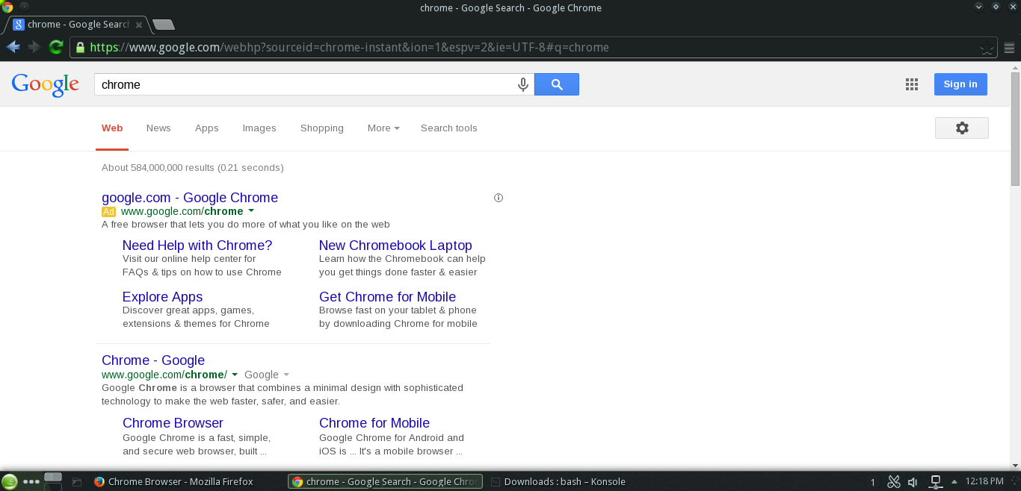Screen dimensions: 1021x491
Task: Select the News search tab
Action: [158, 128]
